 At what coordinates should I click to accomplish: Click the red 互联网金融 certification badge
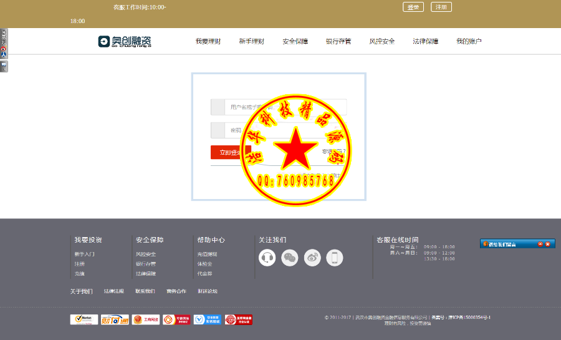tap(239, 319)
